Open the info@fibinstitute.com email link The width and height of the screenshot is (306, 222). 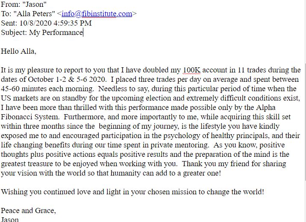click(97, 14)
